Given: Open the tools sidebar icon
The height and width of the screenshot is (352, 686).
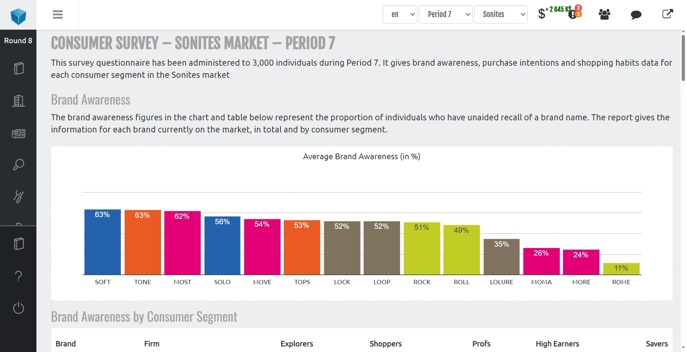Looking at the screenshot, I should [x=19, y=197].
